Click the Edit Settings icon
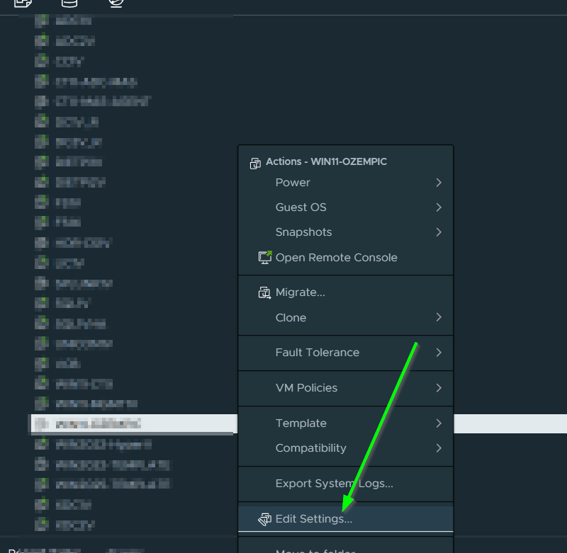Image resolution: width=567 pixels, height=553 pixels. pos(264,519)
